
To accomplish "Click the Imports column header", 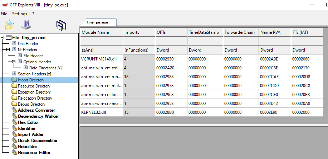I will 139,32.
